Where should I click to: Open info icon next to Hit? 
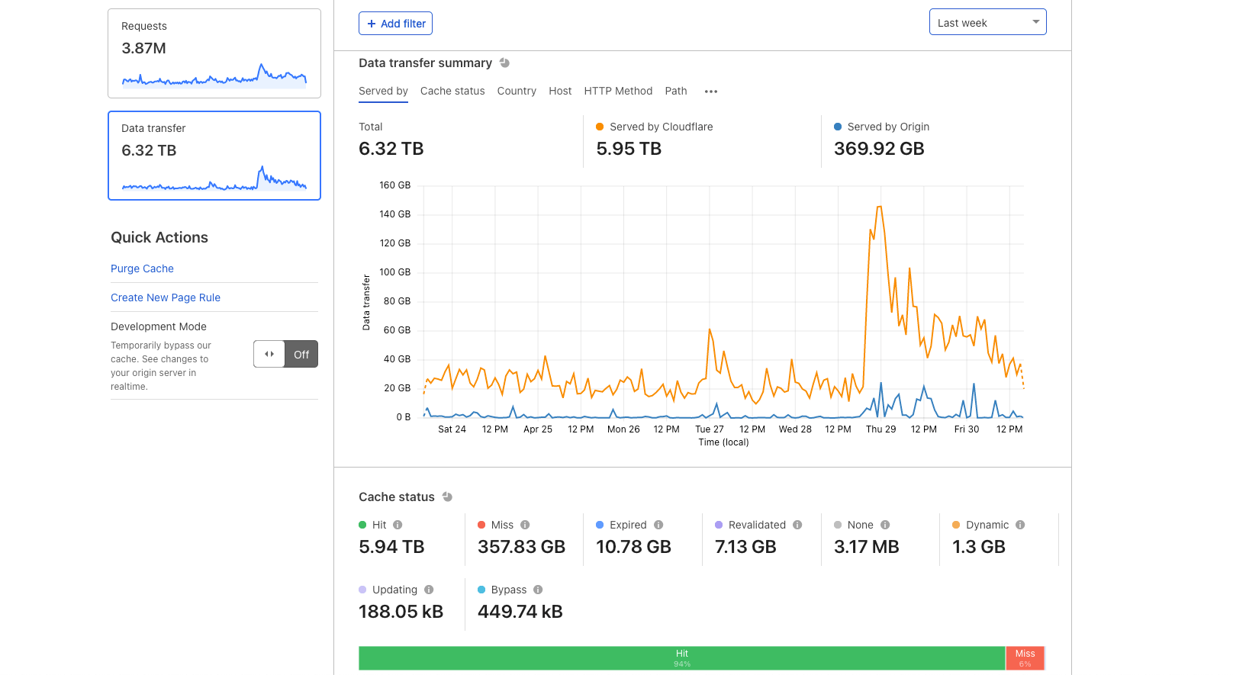coord(398,525)
